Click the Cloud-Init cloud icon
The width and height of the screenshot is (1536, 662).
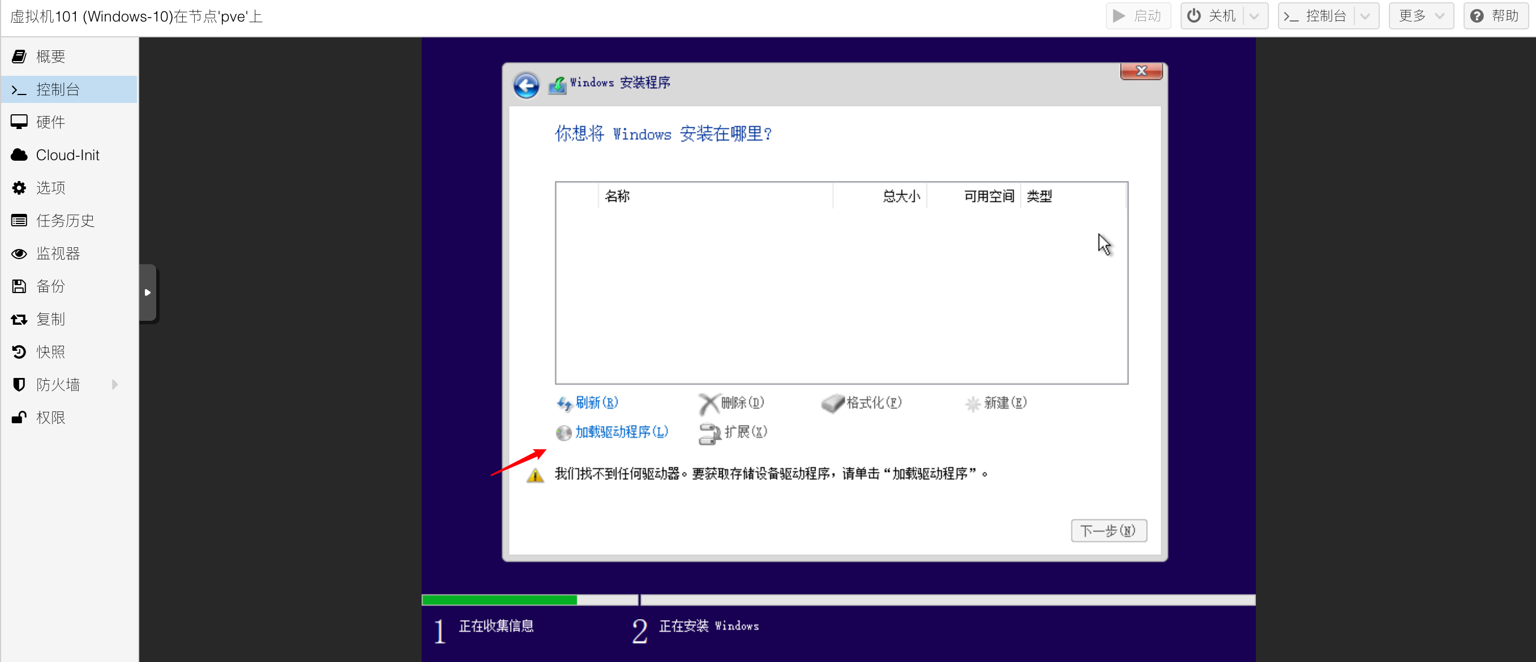pyautogui.click(x=19, y=155)
